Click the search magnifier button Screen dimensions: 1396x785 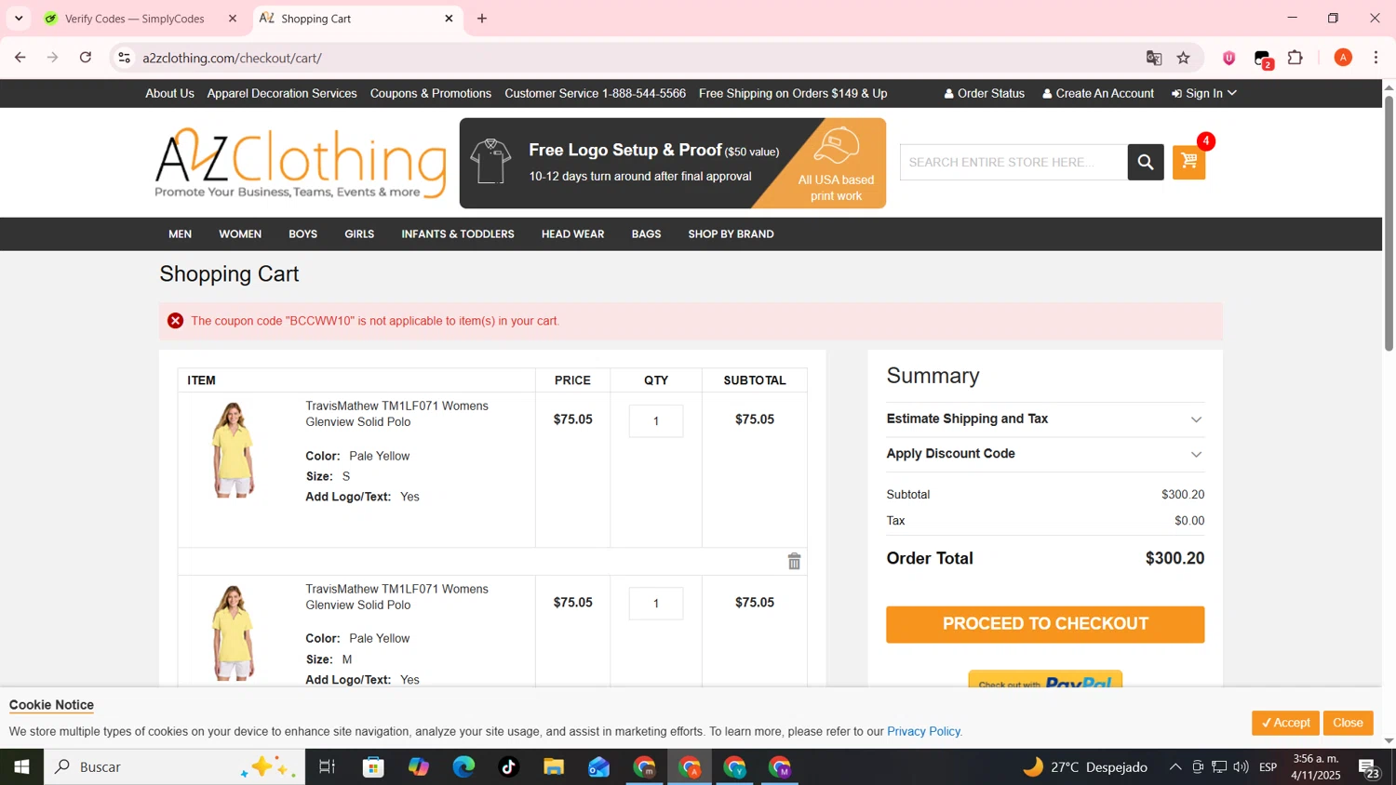[x=1146, y=162]
